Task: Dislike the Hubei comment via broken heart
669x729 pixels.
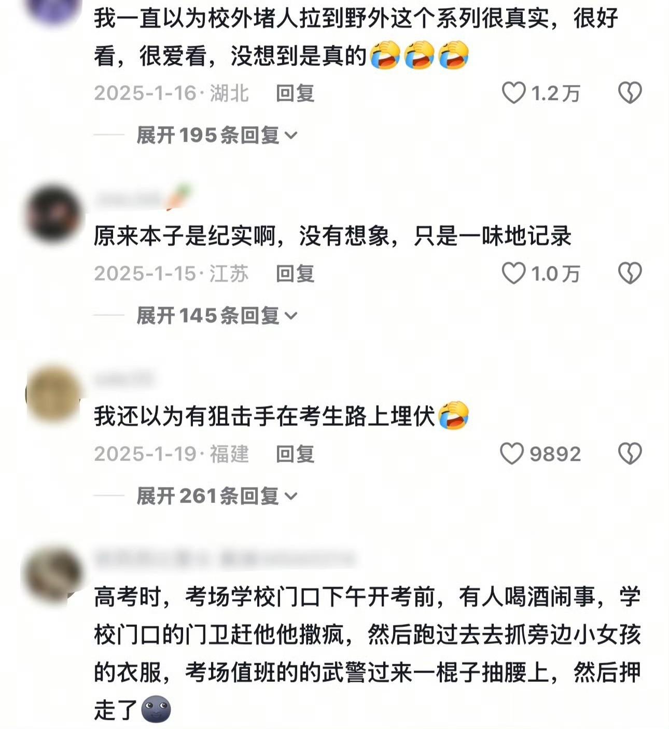Action: tap(630, 93)
